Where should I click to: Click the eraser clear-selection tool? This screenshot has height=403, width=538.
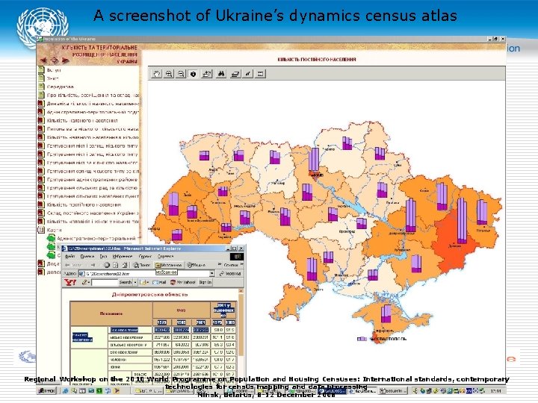coord(235,74)
